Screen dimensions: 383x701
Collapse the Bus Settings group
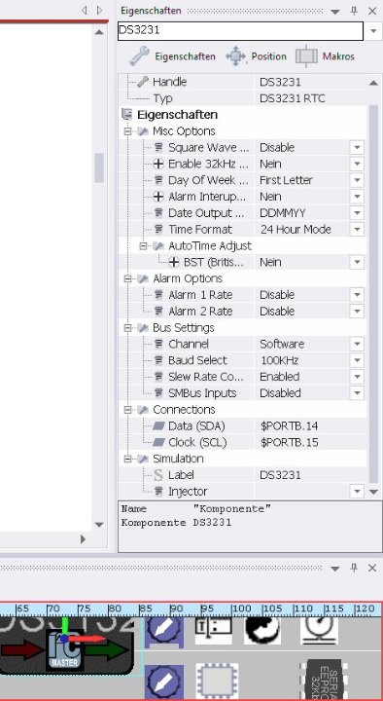[x=128, y=328]
